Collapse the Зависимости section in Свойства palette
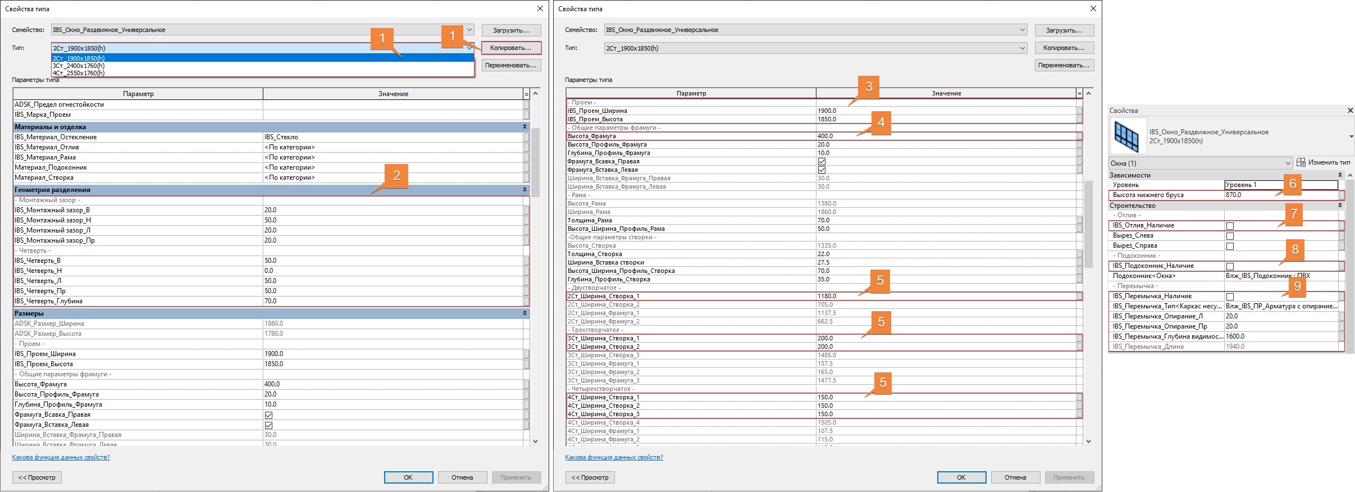Image resolution: width=1355 pixels, height=492 pixels. [x=1340, y=175]
